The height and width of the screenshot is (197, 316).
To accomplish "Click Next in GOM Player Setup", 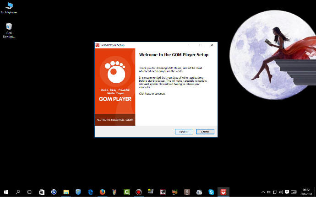I will (x=184, y=132).
